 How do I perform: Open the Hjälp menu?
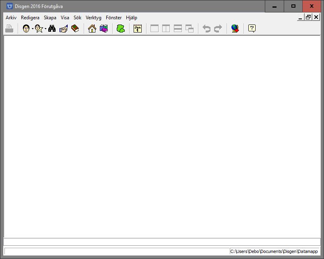coord(132,18)
